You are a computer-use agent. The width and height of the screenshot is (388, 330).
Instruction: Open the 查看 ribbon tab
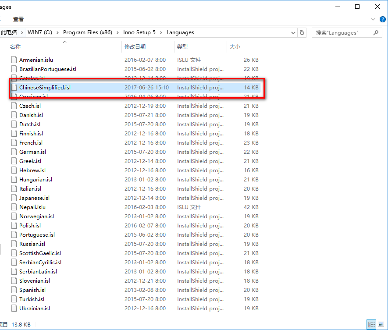point(18,19)
